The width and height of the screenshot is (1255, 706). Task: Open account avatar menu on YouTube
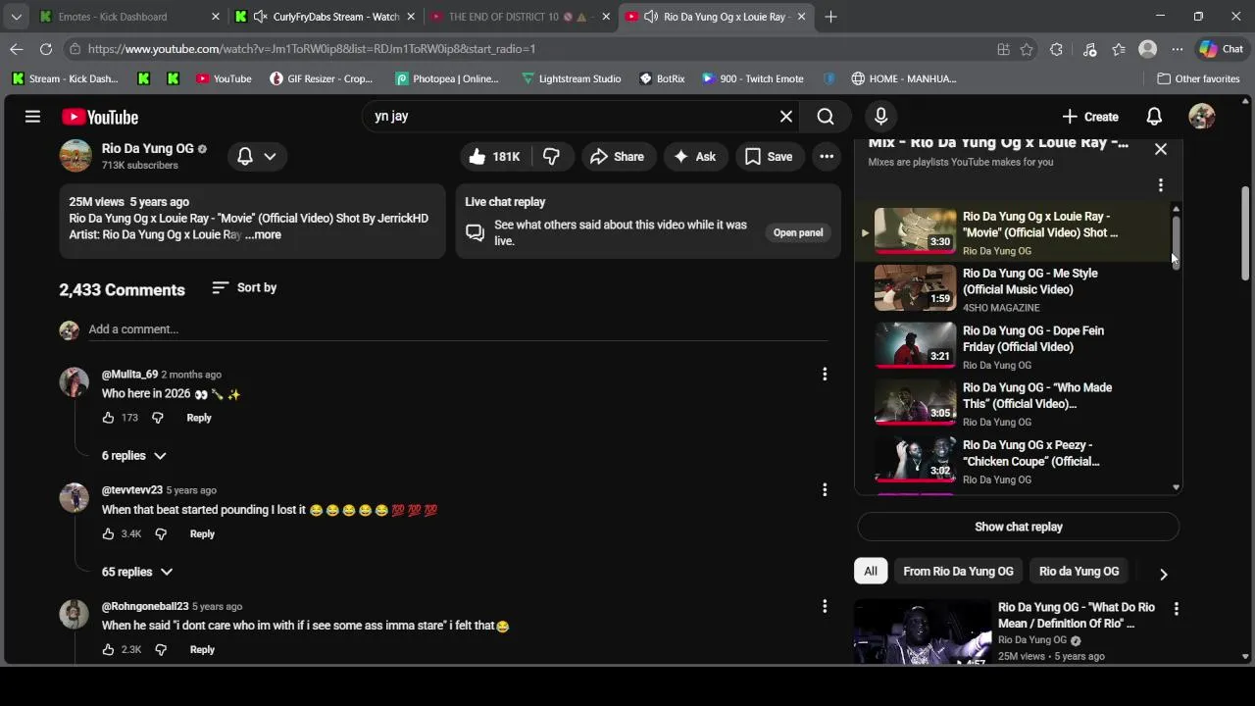point(1202,117)
